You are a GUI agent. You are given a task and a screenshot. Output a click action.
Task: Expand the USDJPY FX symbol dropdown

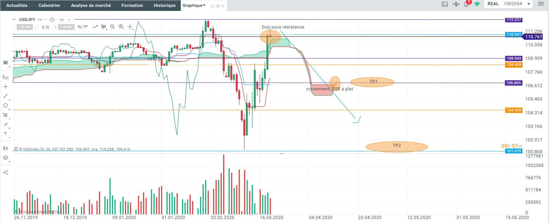coord(46,20)
